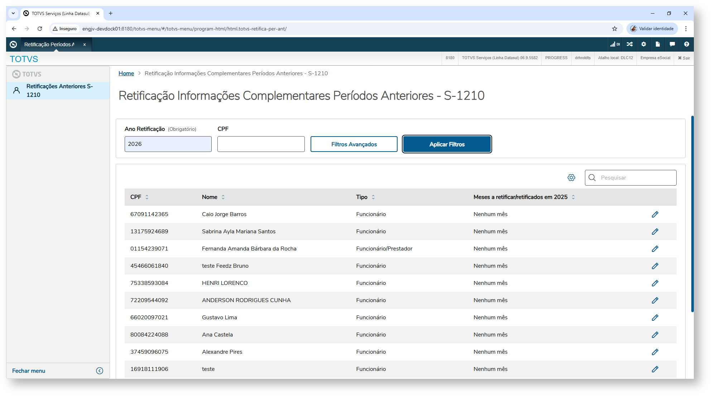The width and height of the screenshot is (711, 396).
Task: Sort table by CPF column arrows
Action: tap(147, 197)
